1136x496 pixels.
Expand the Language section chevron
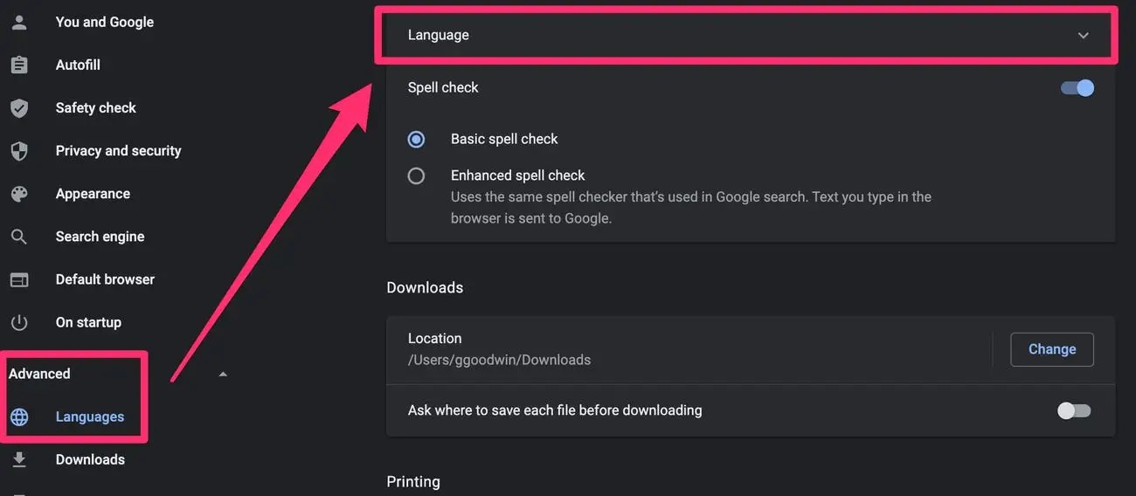pos(1084,36)
